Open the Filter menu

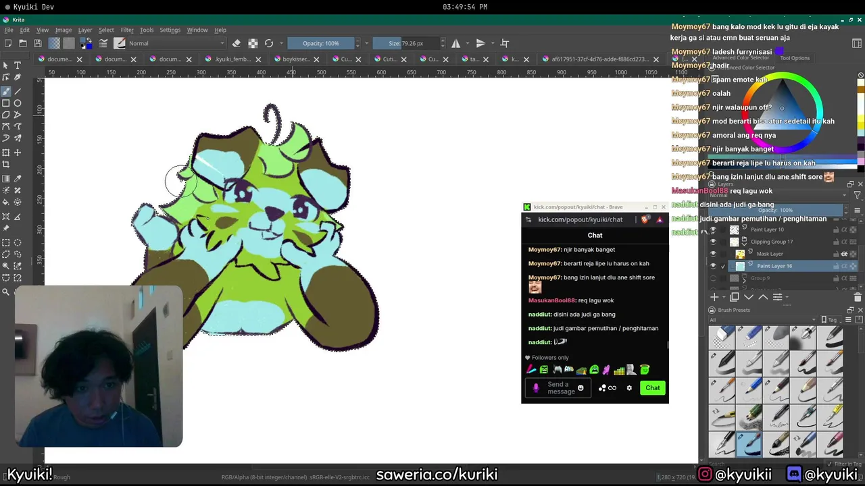pyautogui.click(x=127, y=30)
